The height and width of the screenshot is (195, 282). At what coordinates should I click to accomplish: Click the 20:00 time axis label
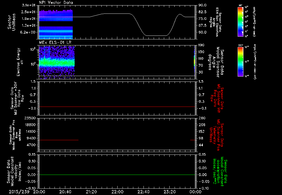39,192
